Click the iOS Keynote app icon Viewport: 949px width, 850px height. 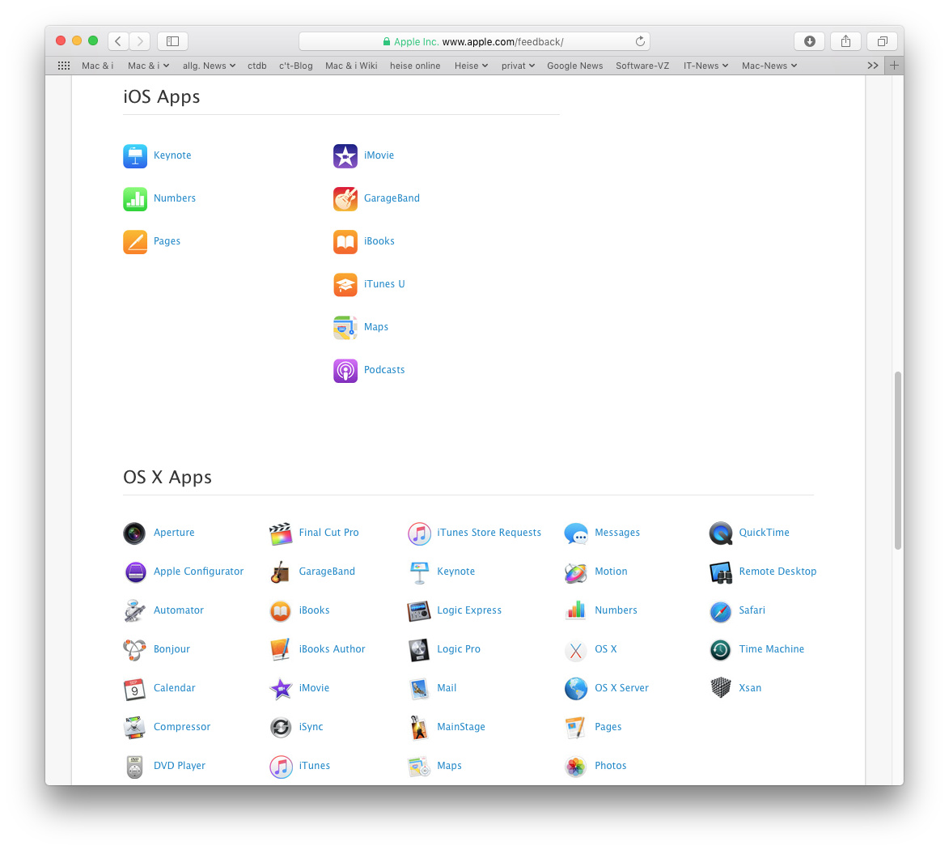[135, 155]
